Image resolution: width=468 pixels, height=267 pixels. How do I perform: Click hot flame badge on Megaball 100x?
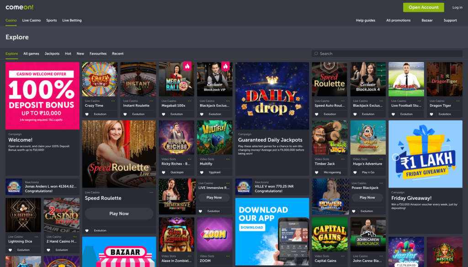[x=187, y=66]
